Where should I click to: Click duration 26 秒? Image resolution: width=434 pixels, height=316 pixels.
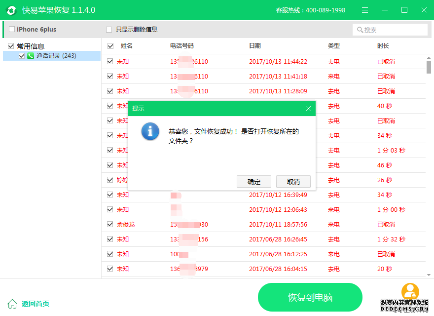click(385, 180)
